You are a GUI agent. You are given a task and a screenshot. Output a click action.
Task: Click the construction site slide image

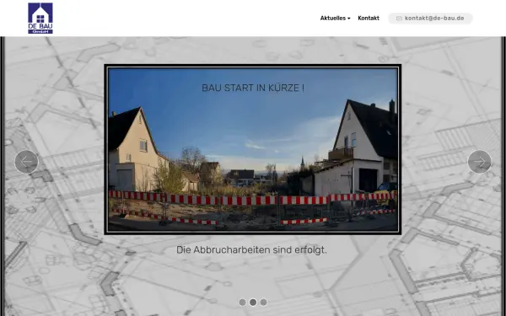[253, 149]
